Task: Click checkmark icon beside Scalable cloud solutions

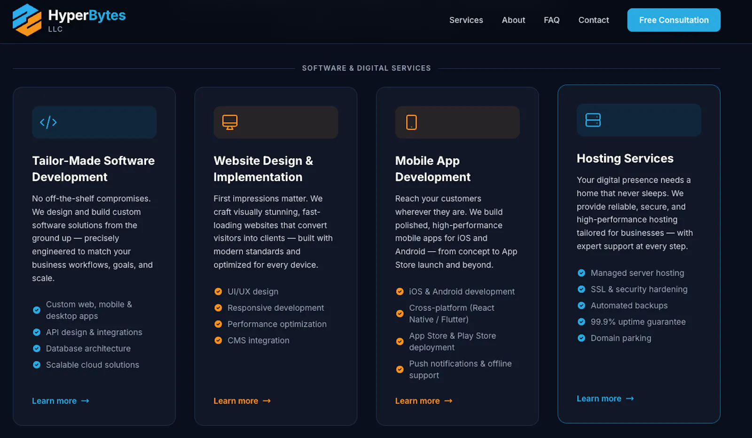Action: click(x=37, y=365)
